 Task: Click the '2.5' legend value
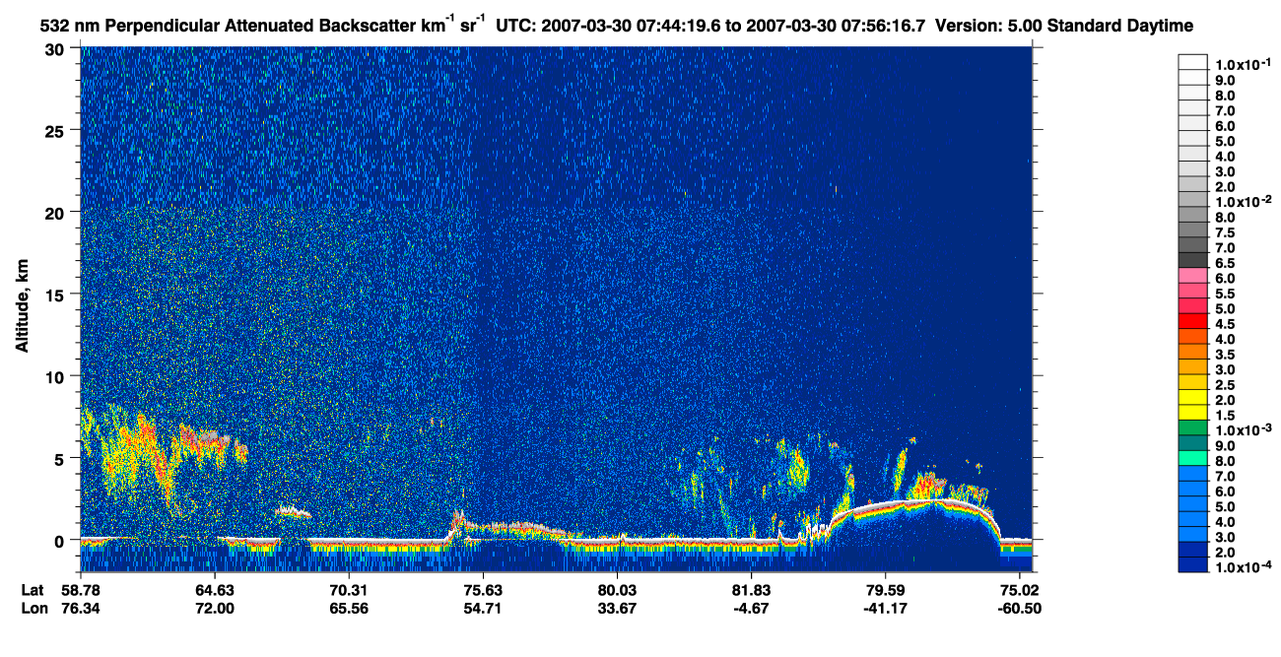(1225, 385)
